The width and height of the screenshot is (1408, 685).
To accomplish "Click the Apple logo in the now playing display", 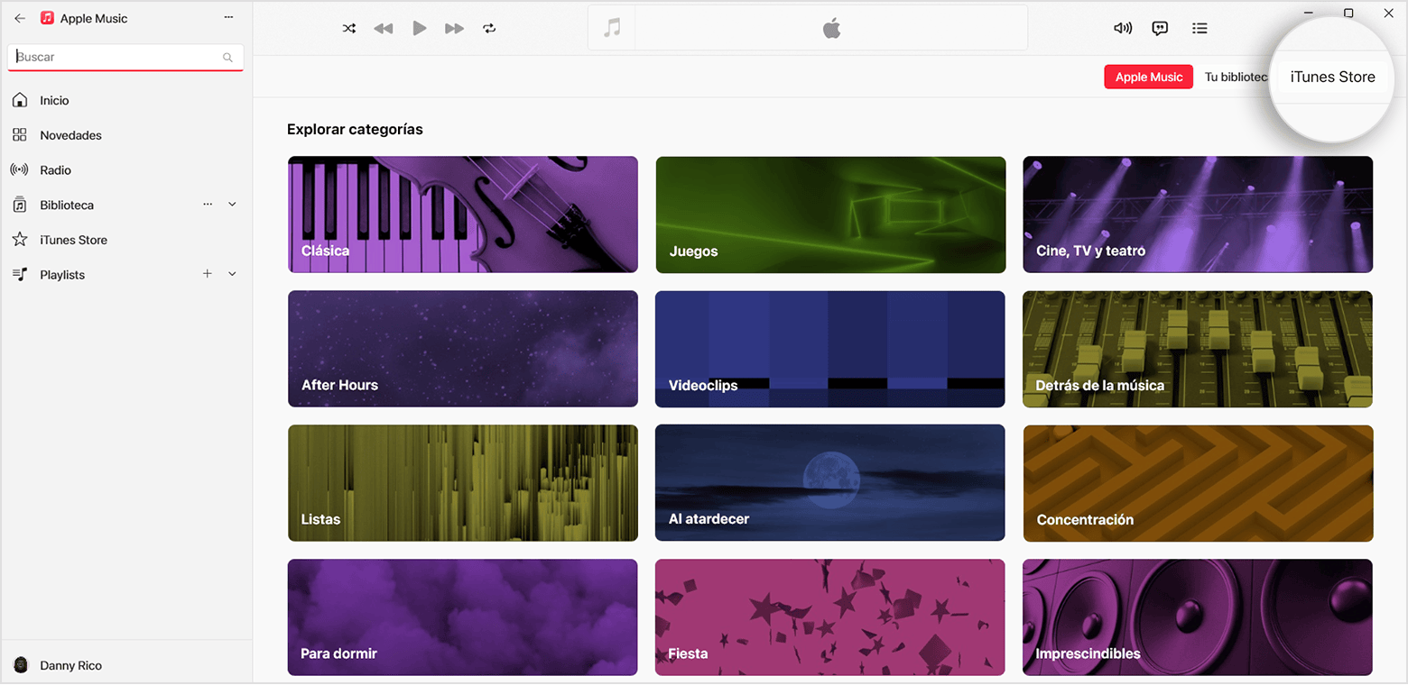I will tap(831, 28).
